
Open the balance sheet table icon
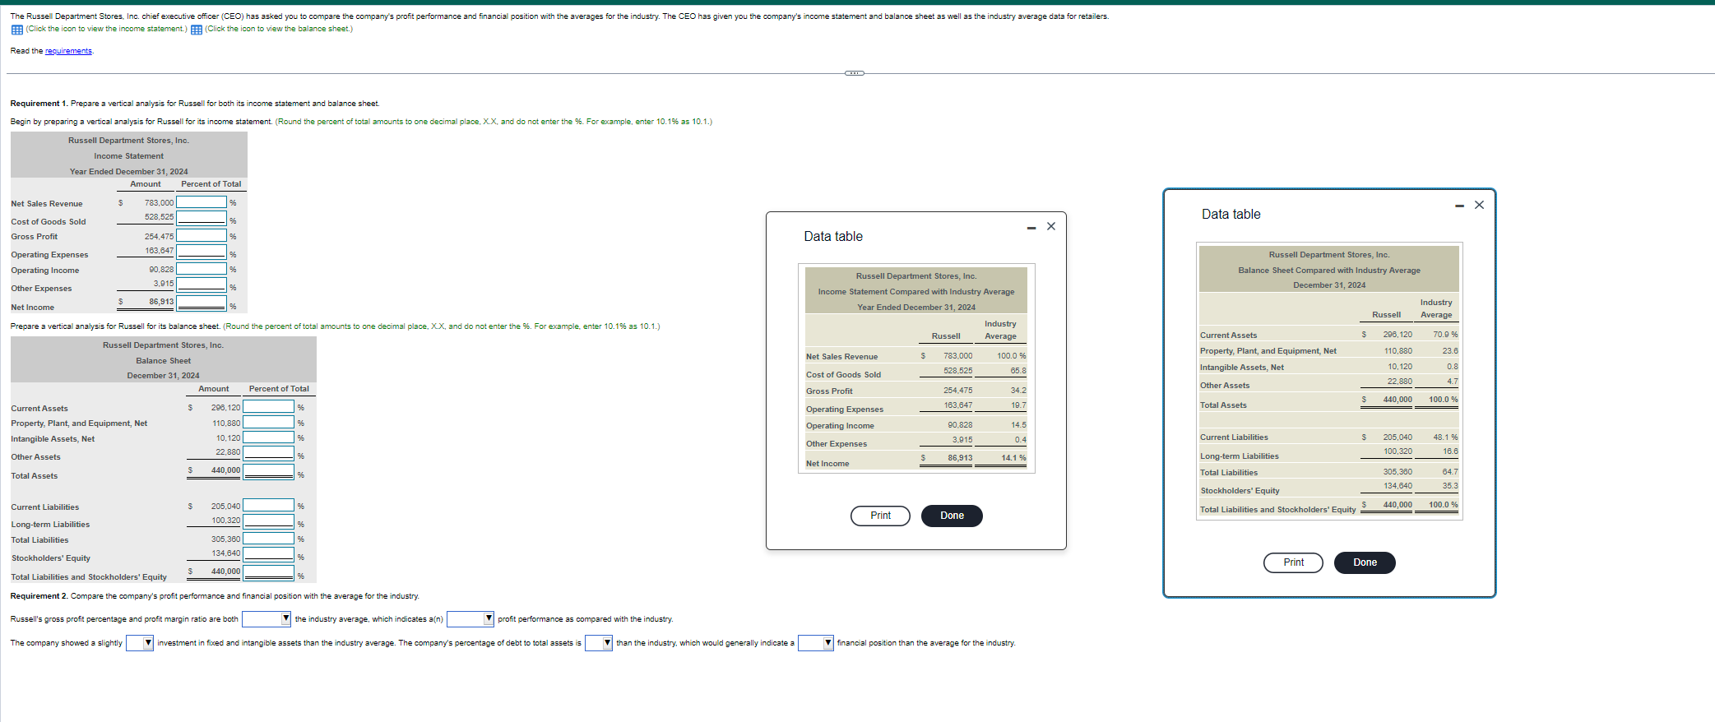click(197, 30)
